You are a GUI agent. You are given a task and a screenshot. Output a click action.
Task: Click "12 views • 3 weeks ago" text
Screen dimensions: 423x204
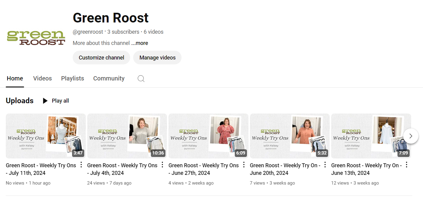tap(355, 183)
